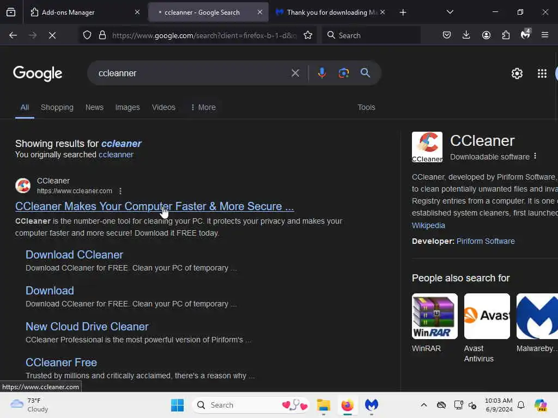Open the CCleaner Free sitelink

point(61,362)
